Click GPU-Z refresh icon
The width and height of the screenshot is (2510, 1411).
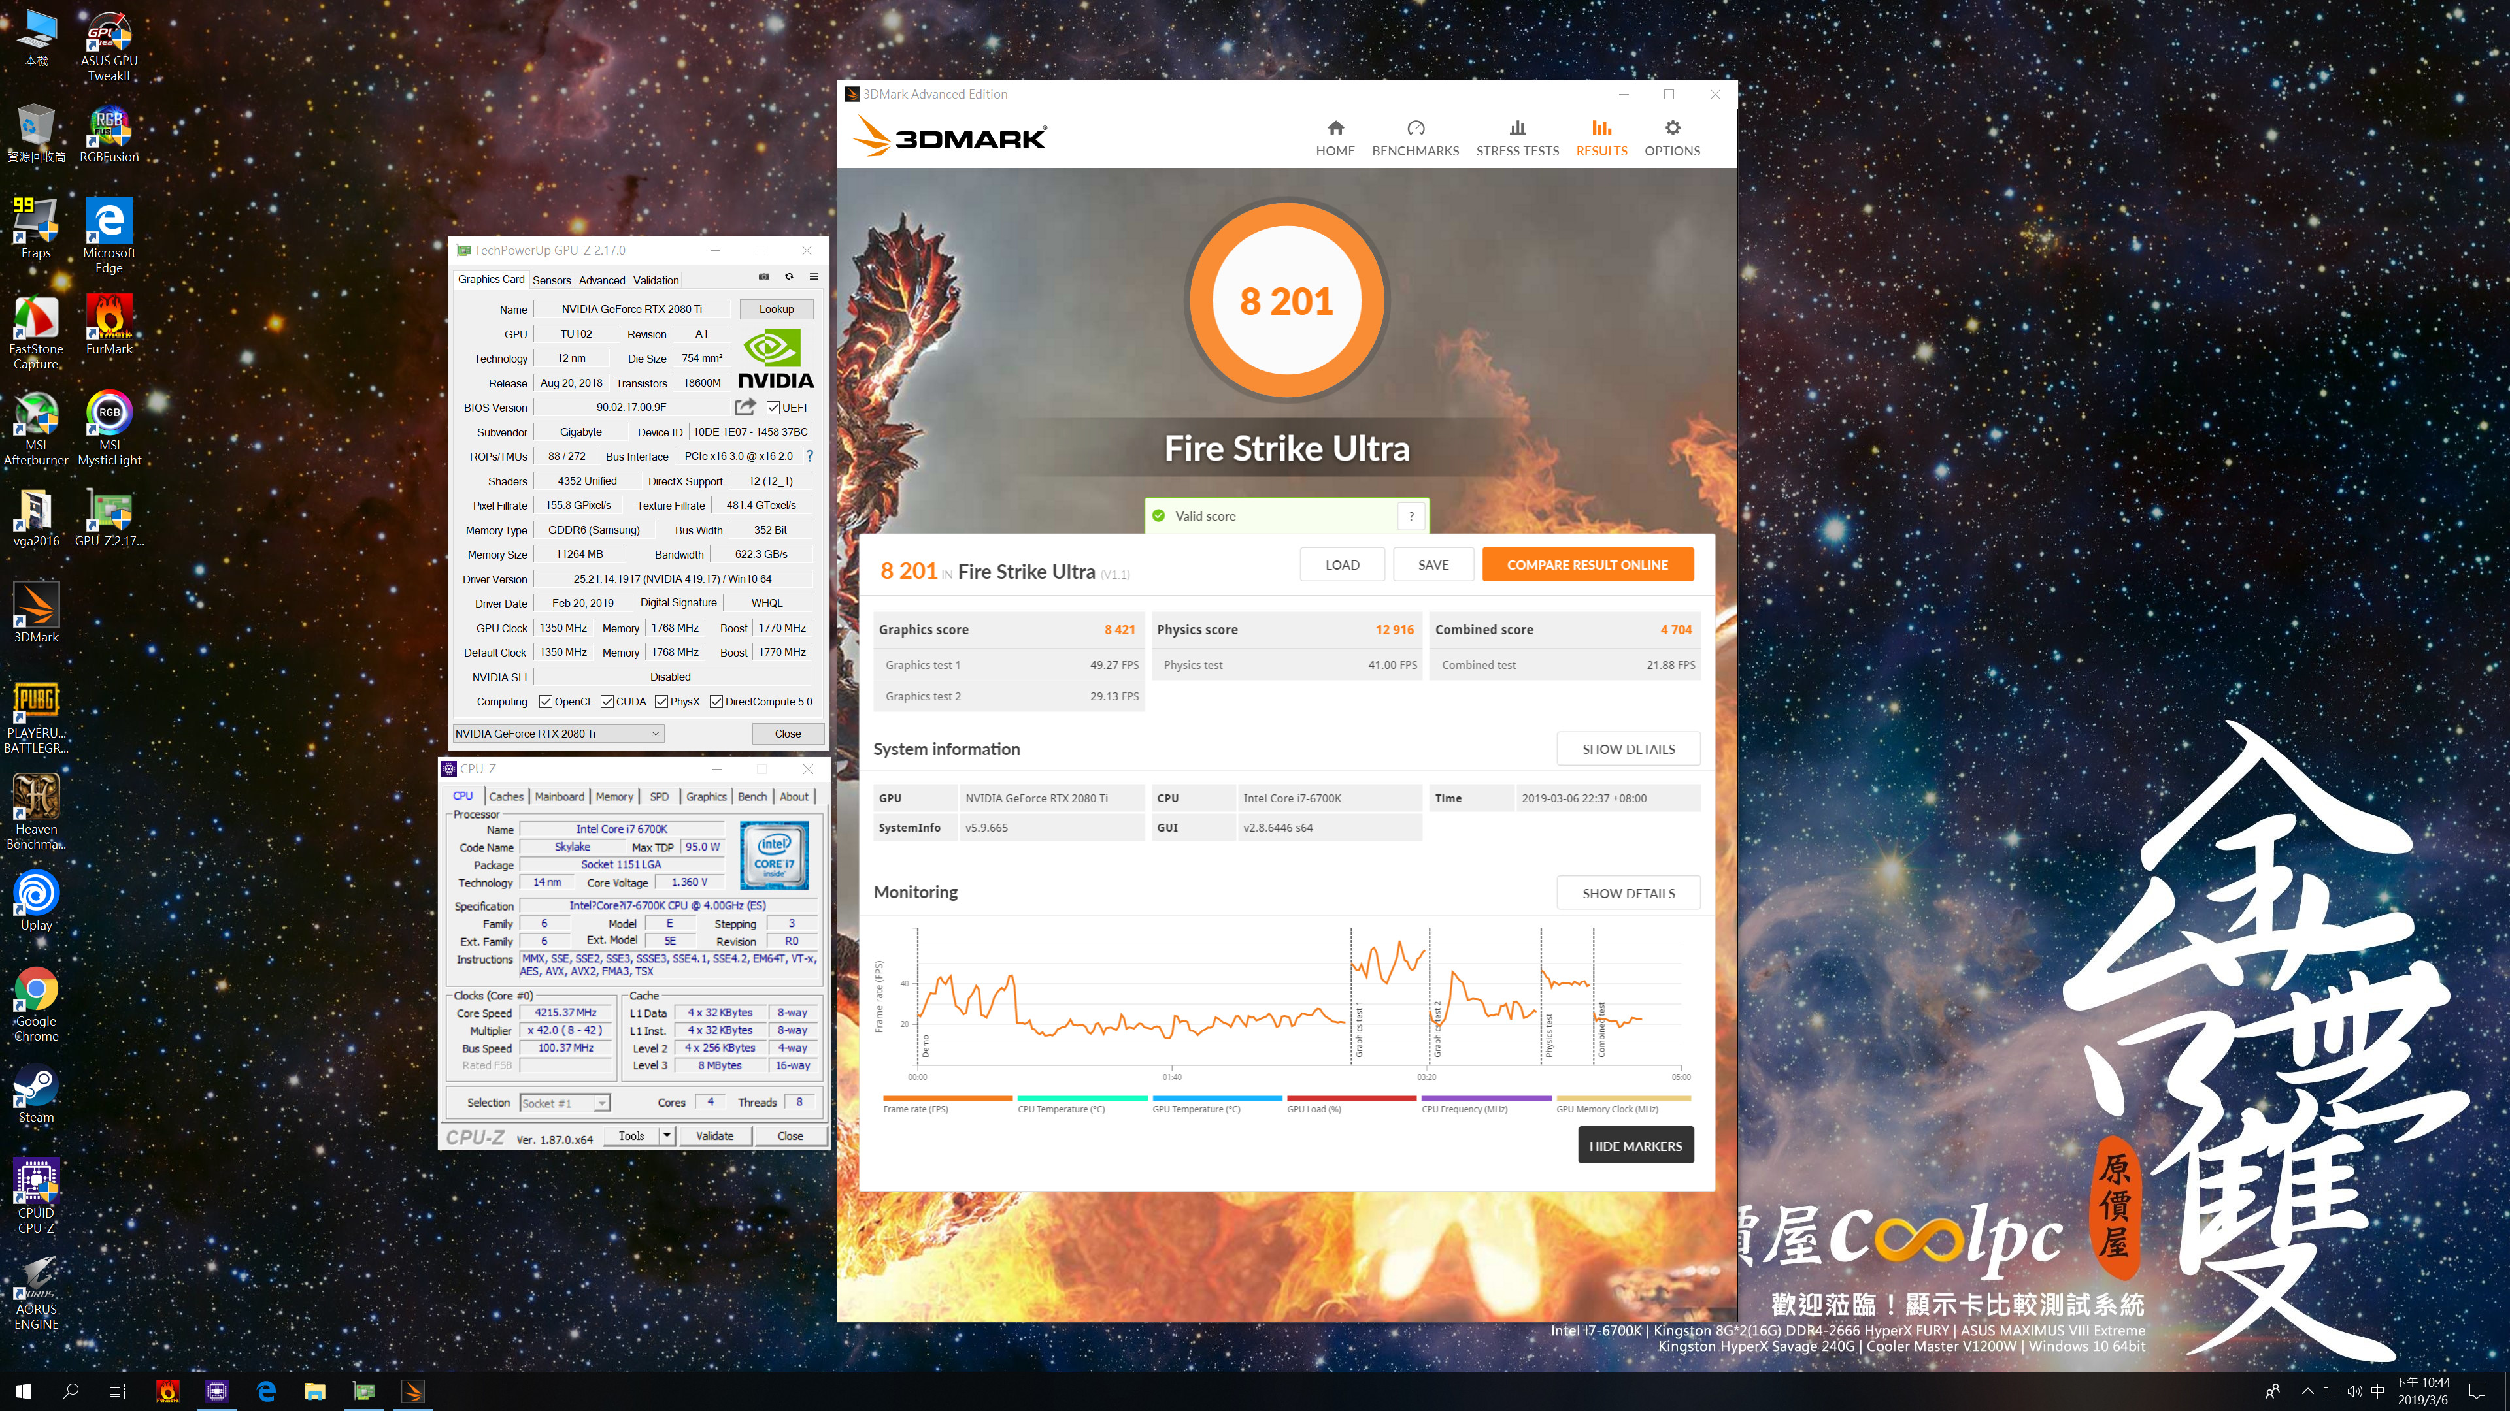point(789,276)
